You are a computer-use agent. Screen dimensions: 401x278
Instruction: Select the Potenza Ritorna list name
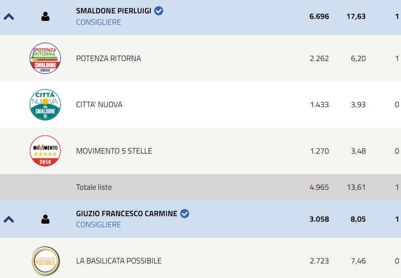[x=109, y=58]
